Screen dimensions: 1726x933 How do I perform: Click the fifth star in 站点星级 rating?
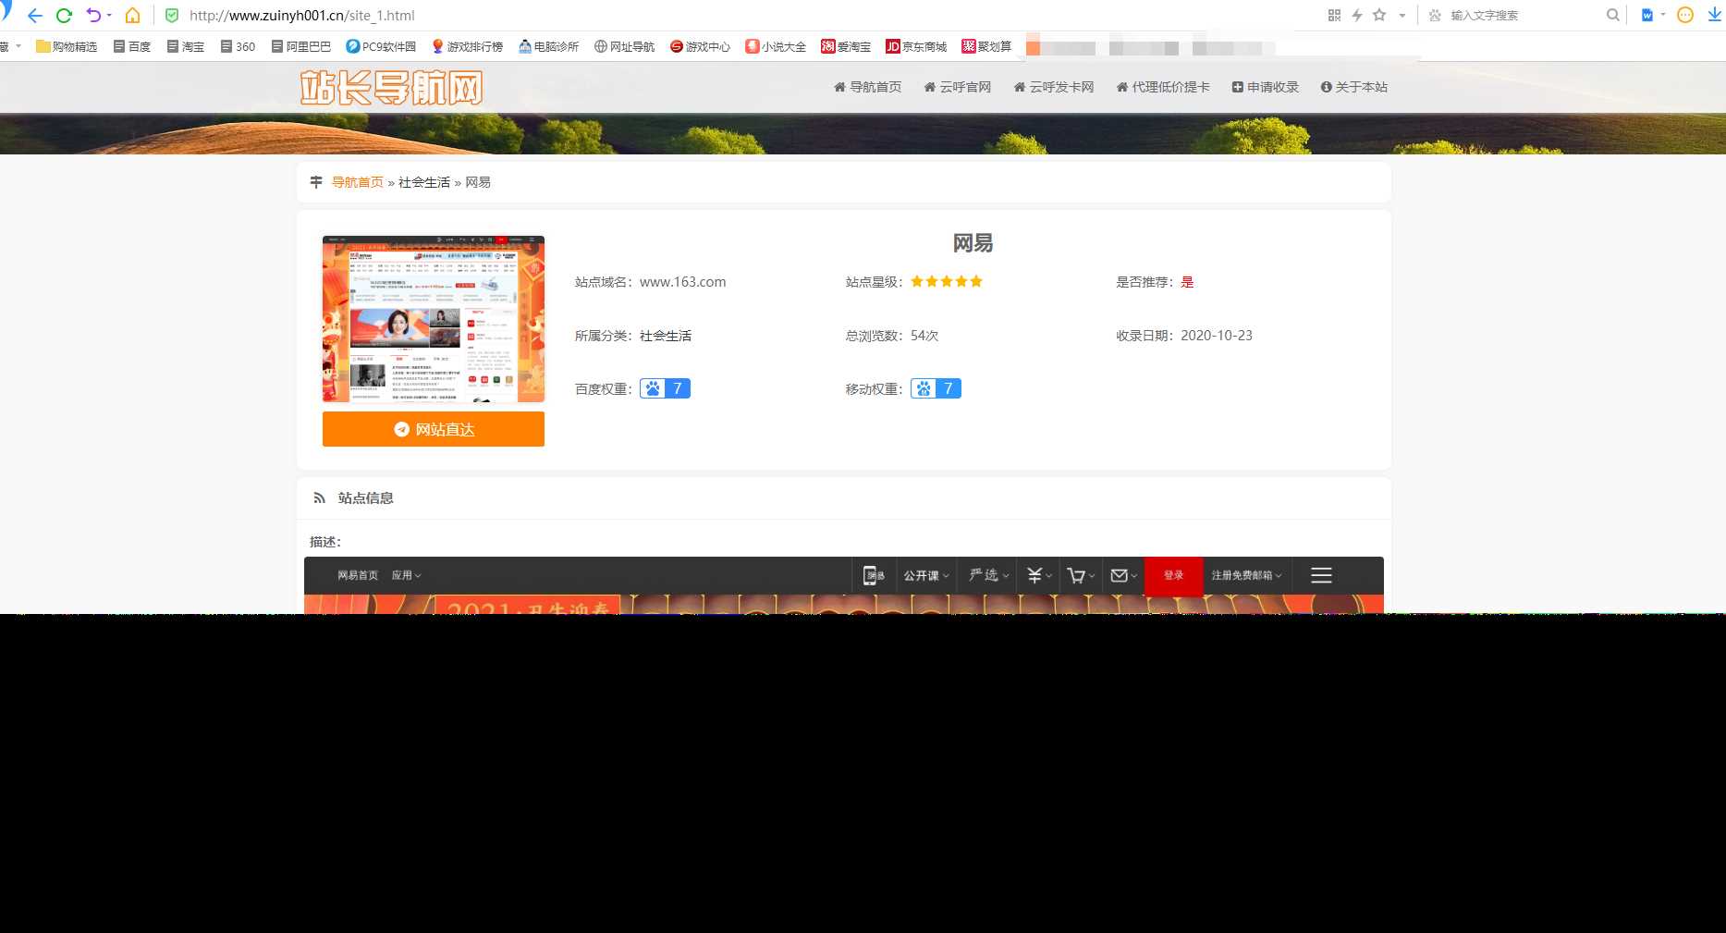pos(976,281)
